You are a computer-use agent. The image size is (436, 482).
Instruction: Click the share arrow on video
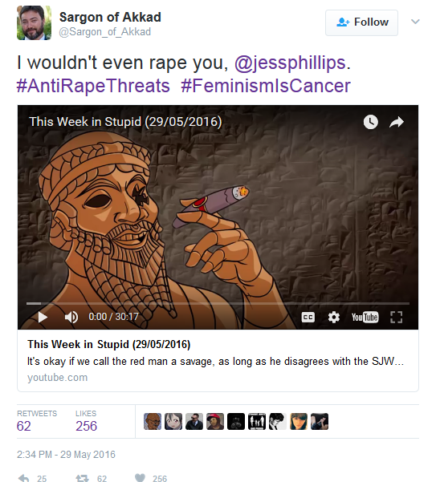click(x=397, y=122)
